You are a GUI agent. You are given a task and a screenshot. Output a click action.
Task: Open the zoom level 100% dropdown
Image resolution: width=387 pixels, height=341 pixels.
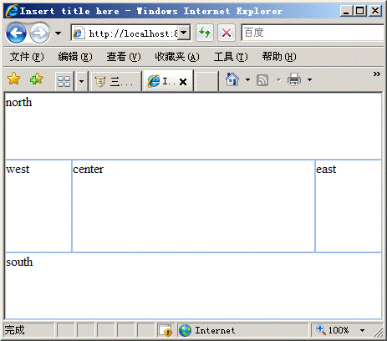pyautogui.click(x=362, y=330)
